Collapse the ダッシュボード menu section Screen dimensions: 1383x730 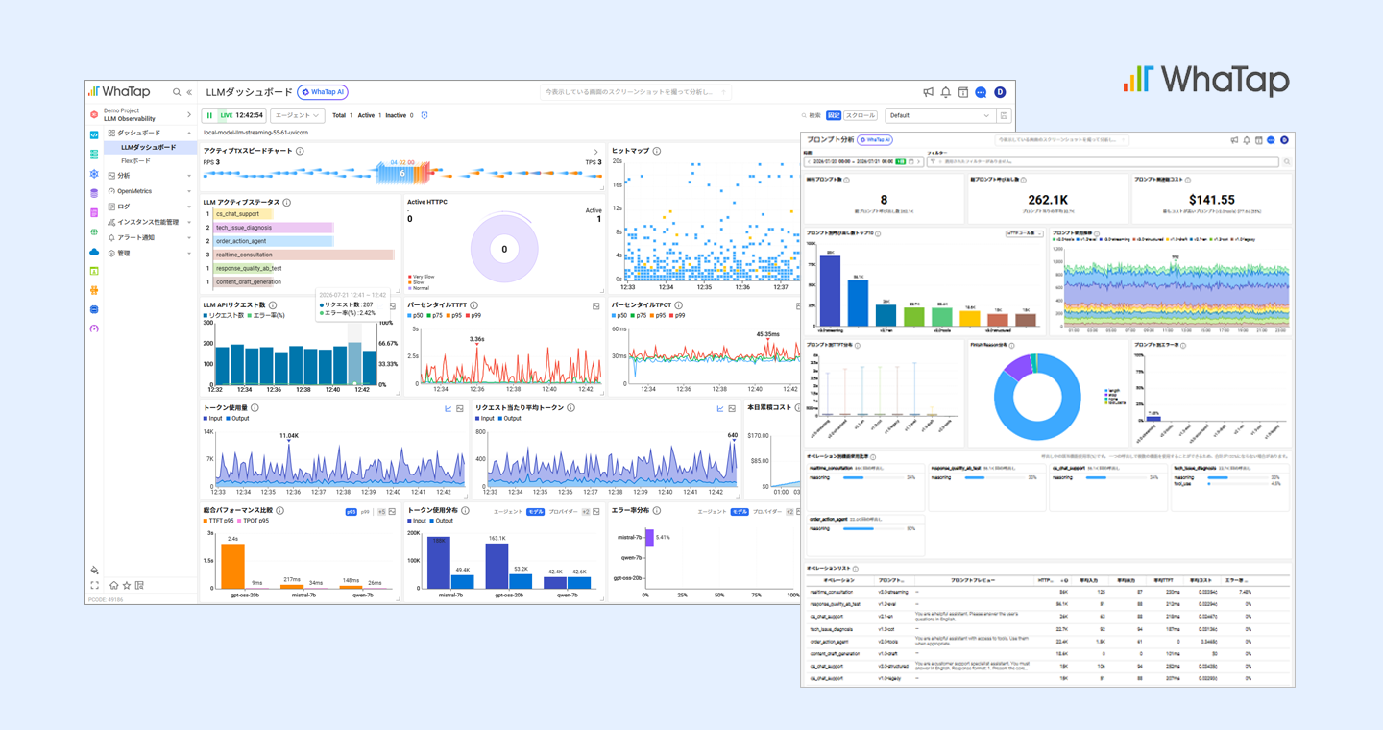click(149, 133)
